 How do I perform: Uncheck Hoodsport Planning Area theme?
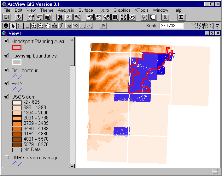[7, 41]
